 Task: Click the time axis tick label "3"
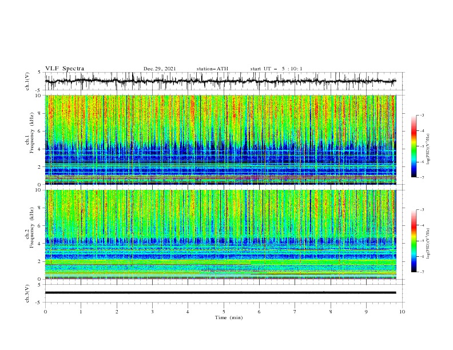tap(152, 312)
